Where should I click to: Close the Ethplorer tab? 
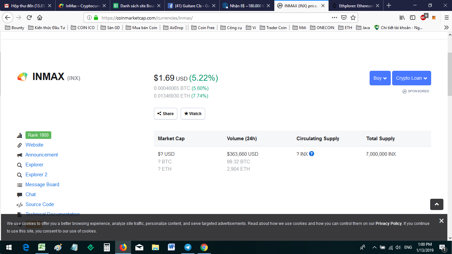pos(378,6)
